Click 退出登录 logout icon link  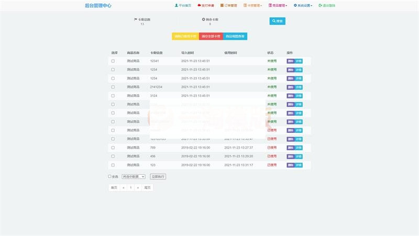tap(327, 5)
